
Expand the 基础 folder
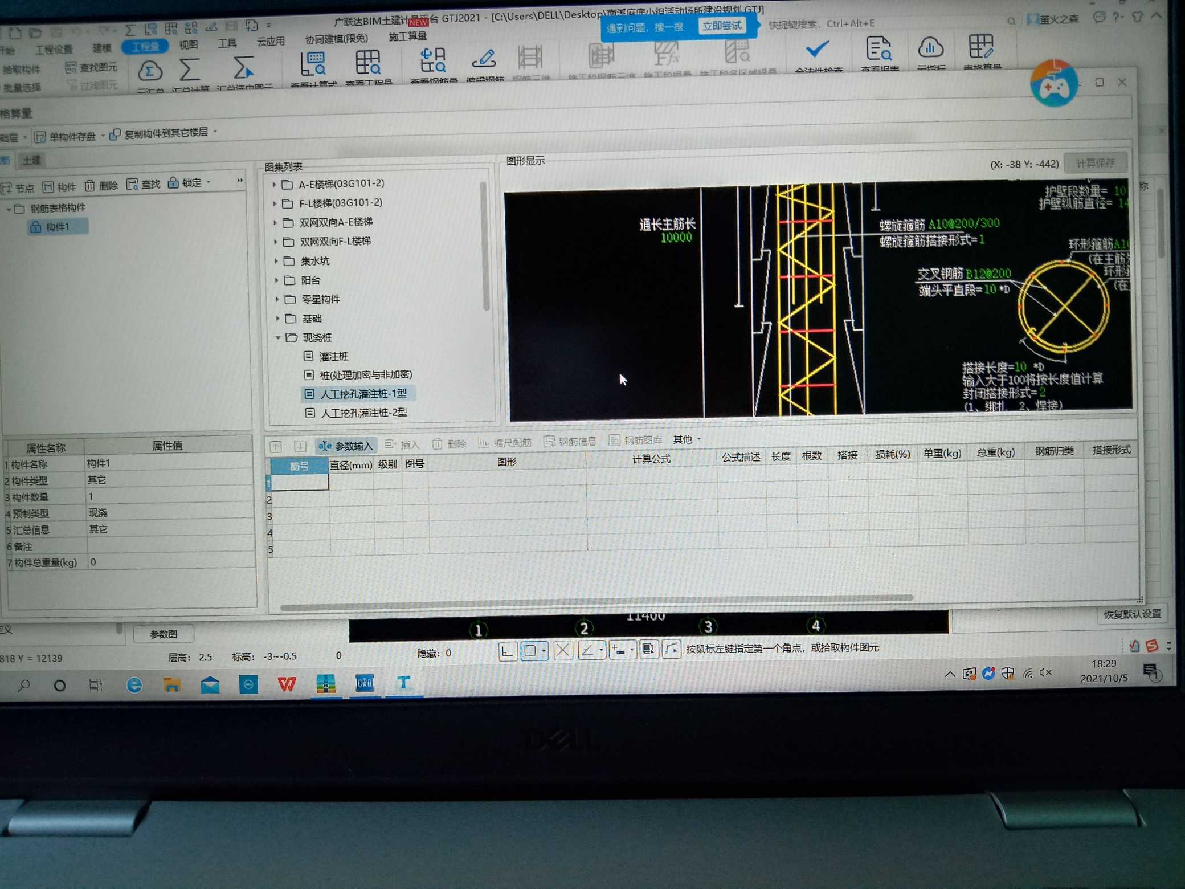pyautogui.click(x=278, y=318)
